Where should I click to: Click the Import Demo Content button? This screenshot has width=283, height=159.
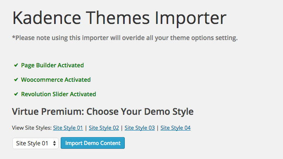pos(93,143)
